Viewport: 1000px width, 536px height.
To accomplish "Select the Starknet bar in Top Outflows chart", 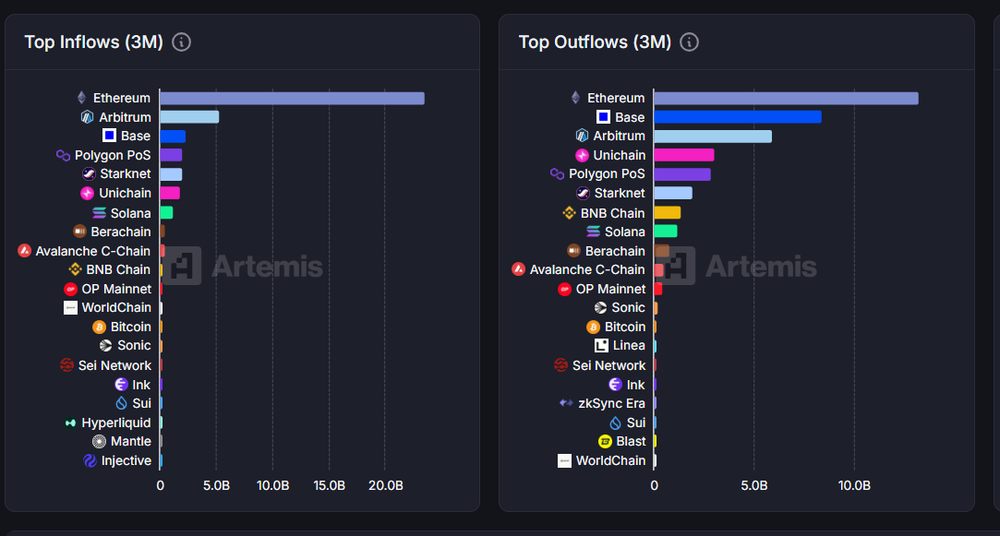I will pos(673,193).
